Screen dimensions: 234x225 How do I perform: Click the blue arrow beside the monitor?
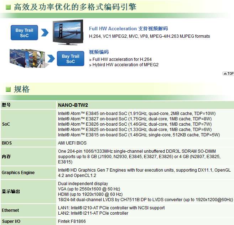click(45, 32)
